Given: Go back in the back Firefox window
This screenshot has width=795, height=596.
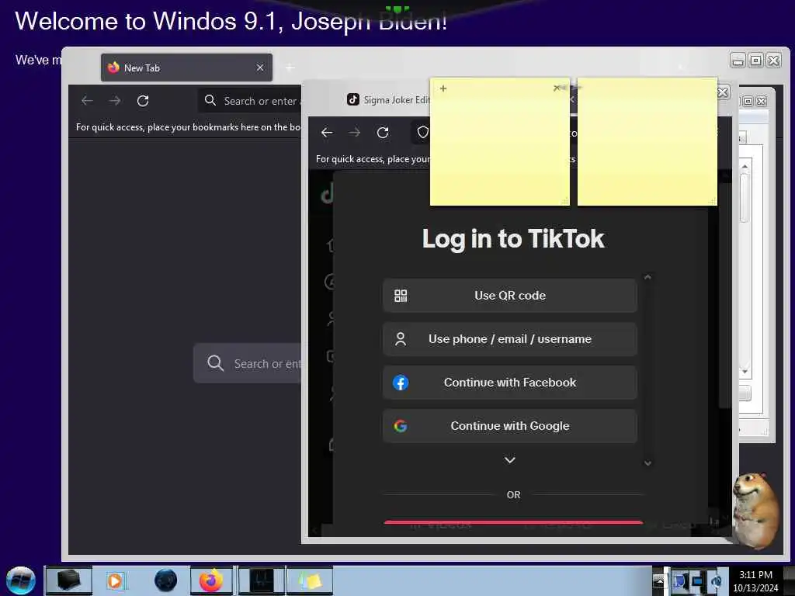Looking at the screenshot, I should coord(87,101).
